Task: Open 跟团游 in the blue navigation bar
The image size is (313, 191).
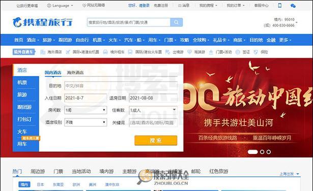Action: click(65, 40)
